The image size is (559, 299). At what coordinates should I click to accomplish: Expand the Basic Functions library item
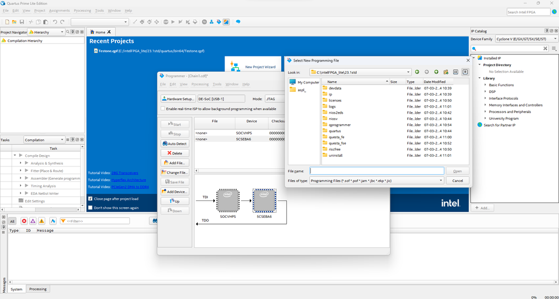pyautogui.click(x=486, y=85)
